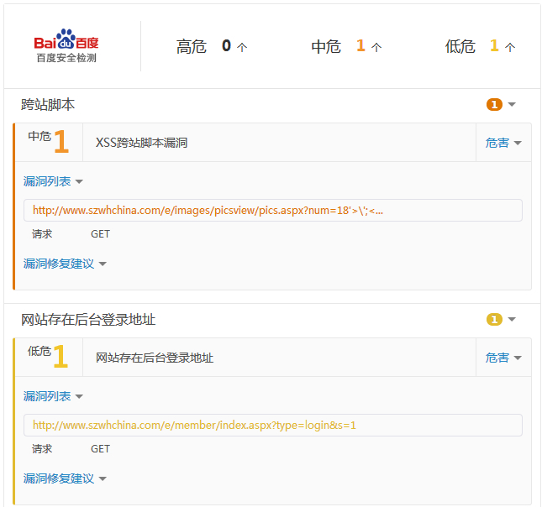Image resolution: width=542 pixels, height=507 pixels.
Task: Expand 漏洞修复建议 under XSS vulnerability
Action: coord(65,264)
